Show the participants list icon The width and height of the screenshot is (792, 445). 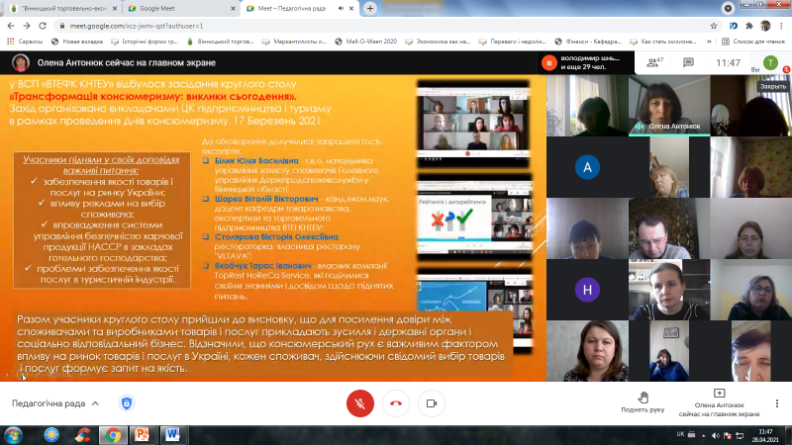(654, 62)
